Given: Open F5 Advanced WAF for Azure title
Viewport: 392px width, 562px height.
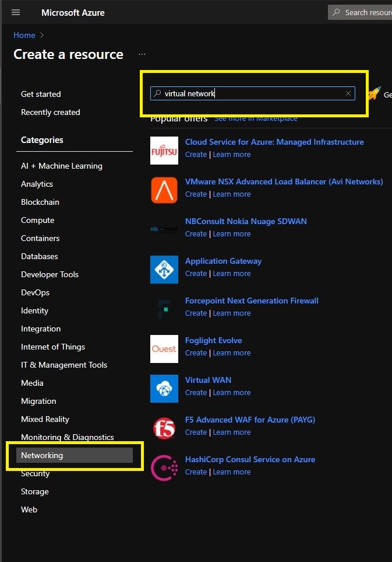Looking at the screenshot, I should pyautogui.click(x=250, y=420).
